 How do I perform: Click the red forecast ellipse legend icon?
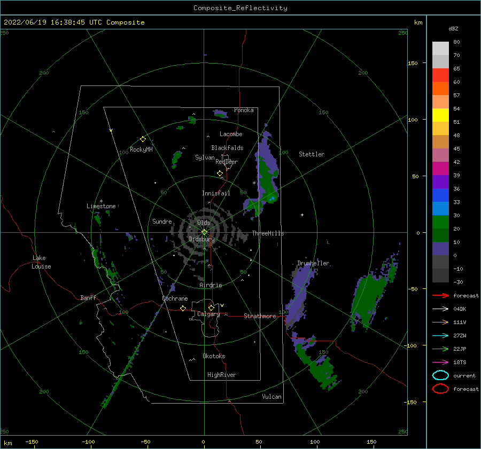coord(440,389)
